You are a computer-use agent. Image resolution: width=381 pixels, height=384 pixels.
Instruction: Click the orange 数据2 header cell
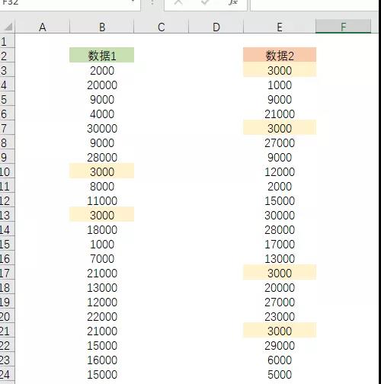coord(280,55)
